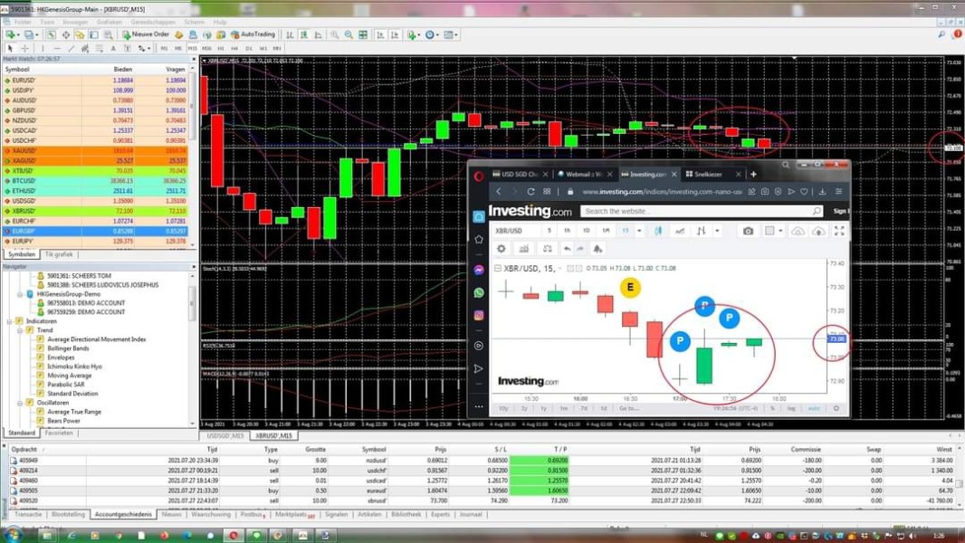Close Market Watch panel
The image size is (965, 543).
[193, 59]
